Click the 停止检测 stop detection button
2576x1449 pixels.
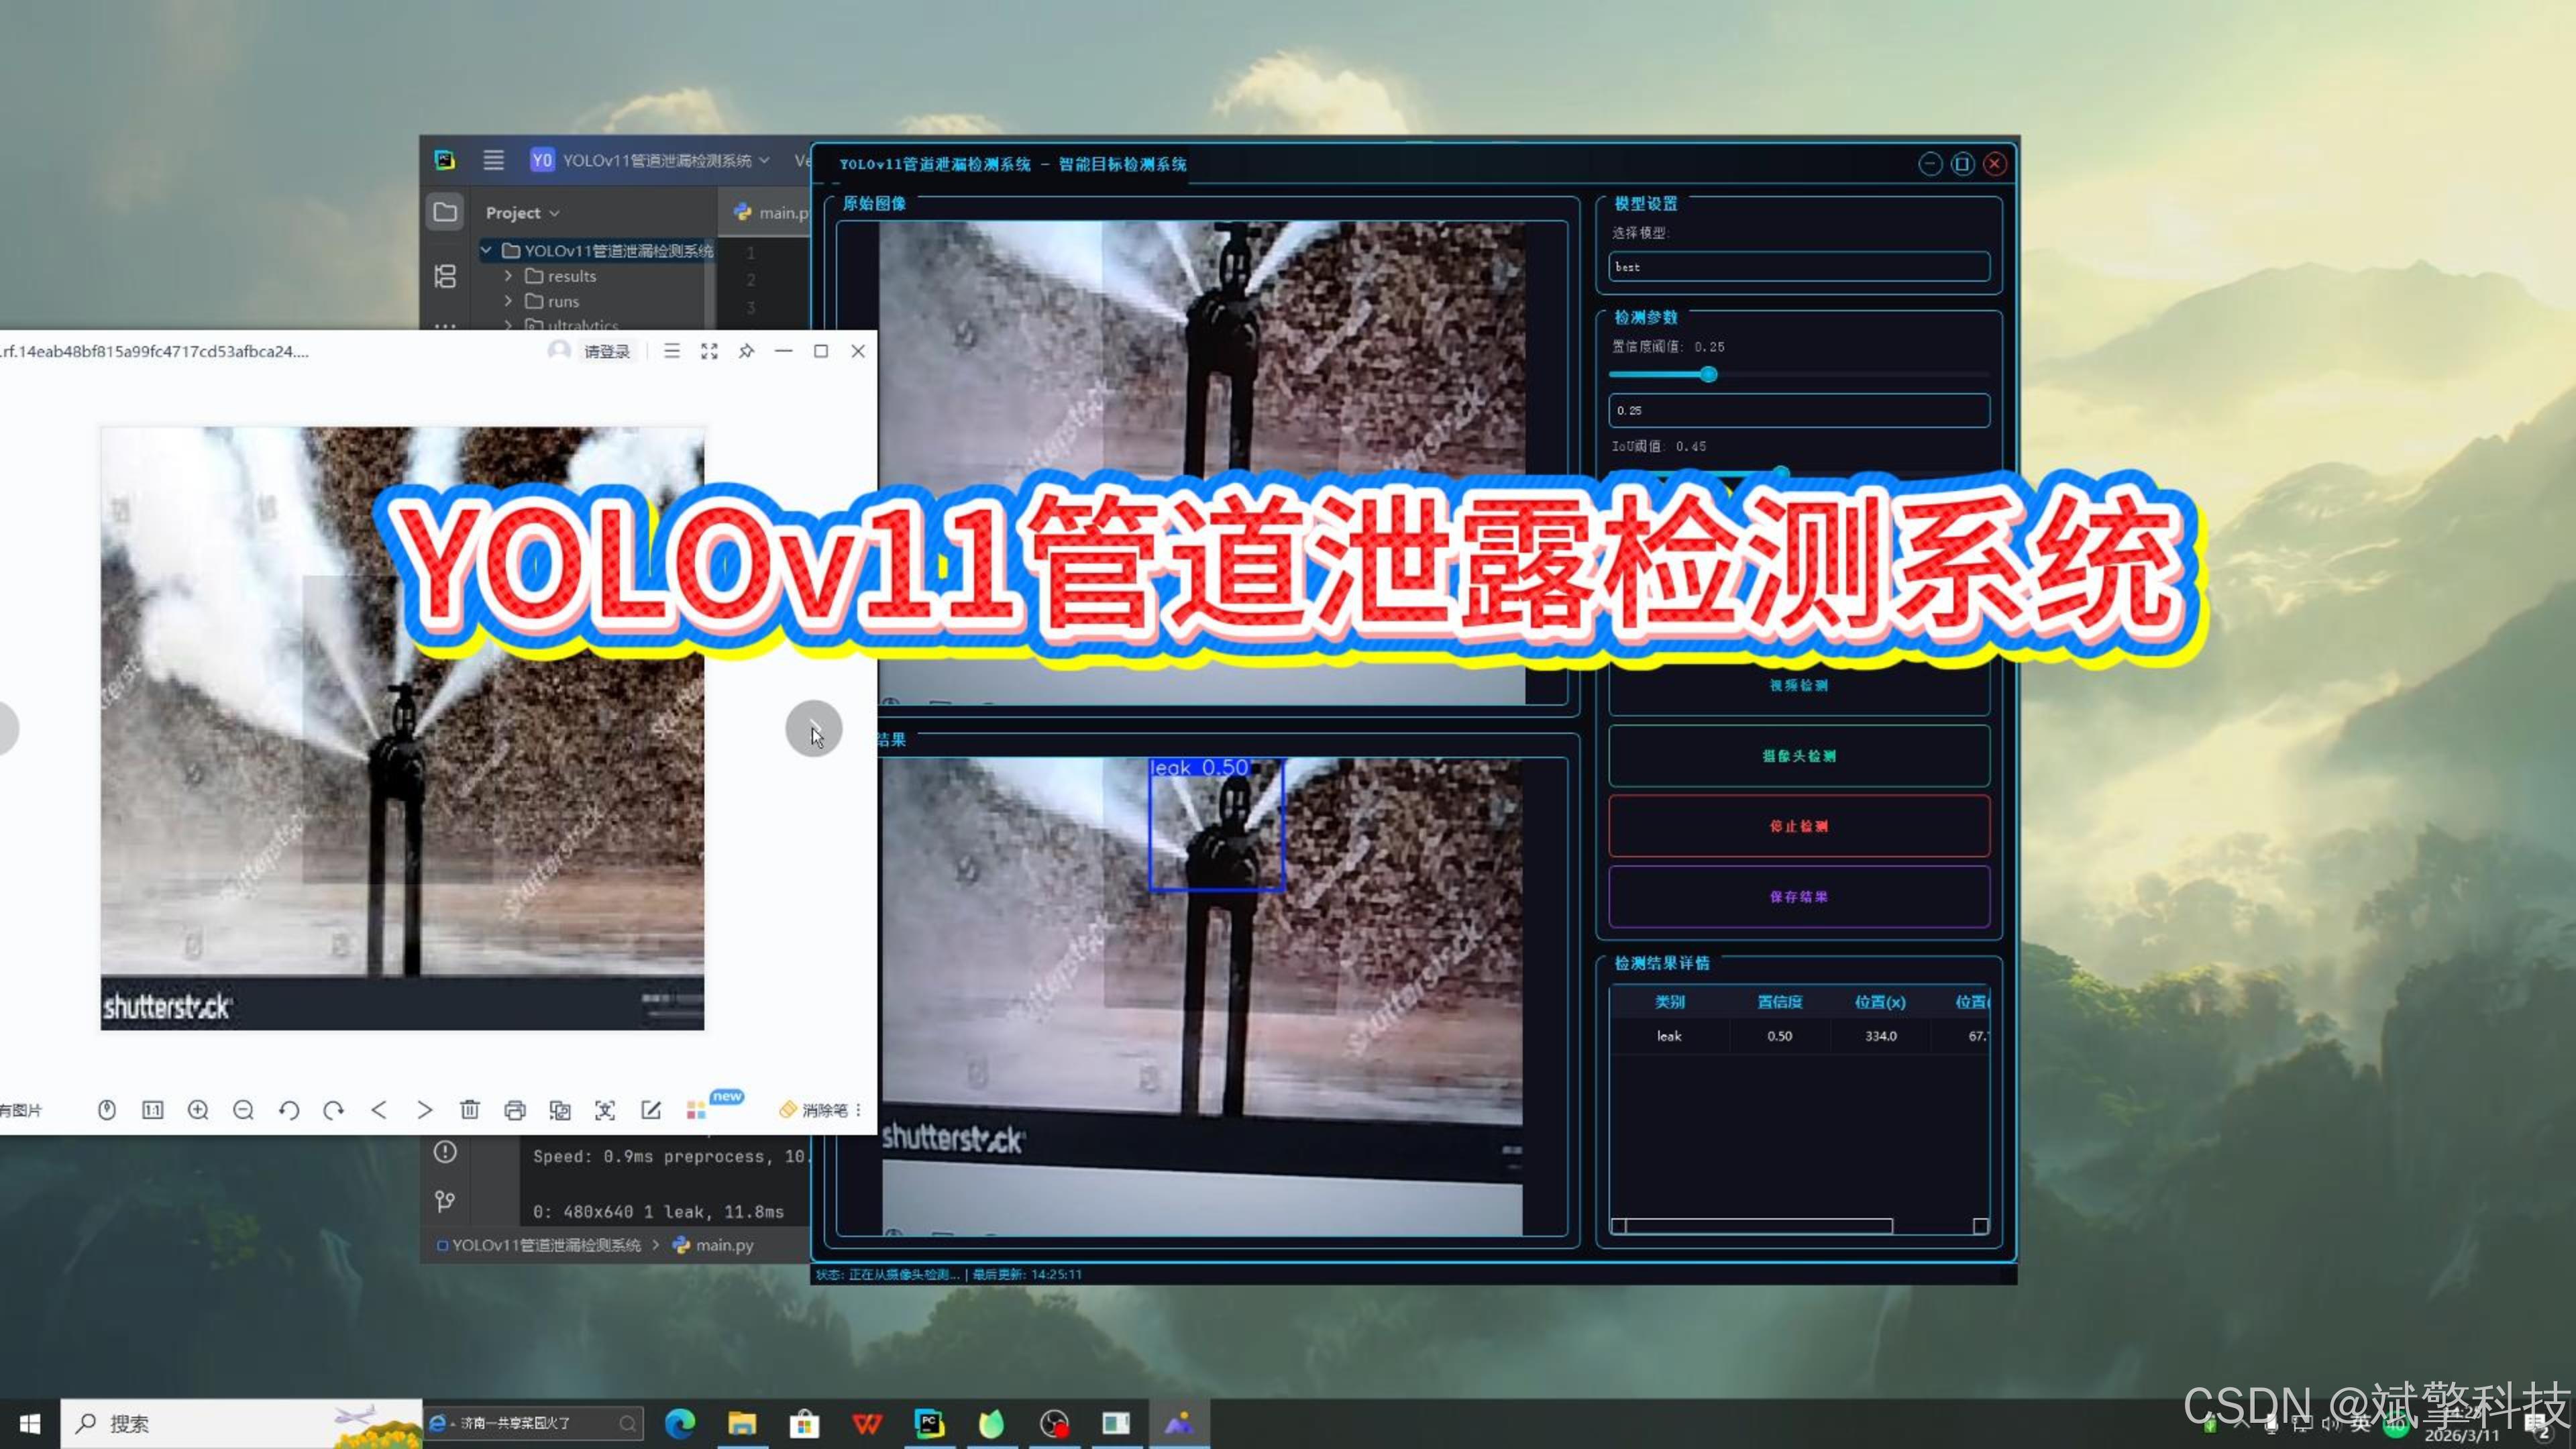click(x=1798, y=826)
